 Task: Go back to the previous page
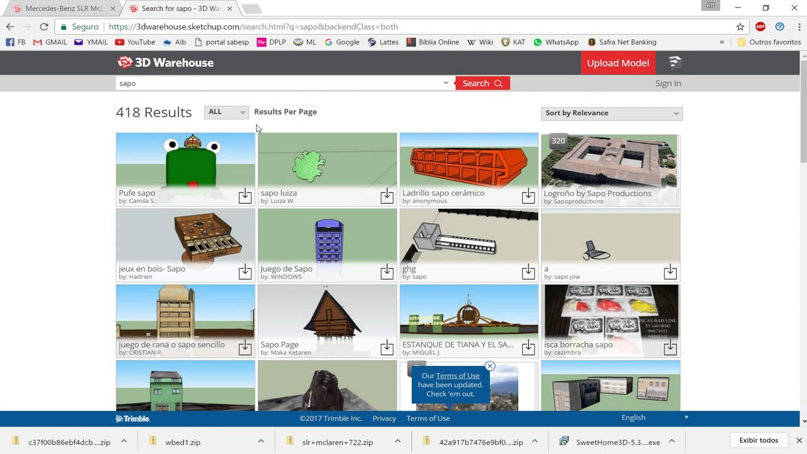tap(10, 26)
